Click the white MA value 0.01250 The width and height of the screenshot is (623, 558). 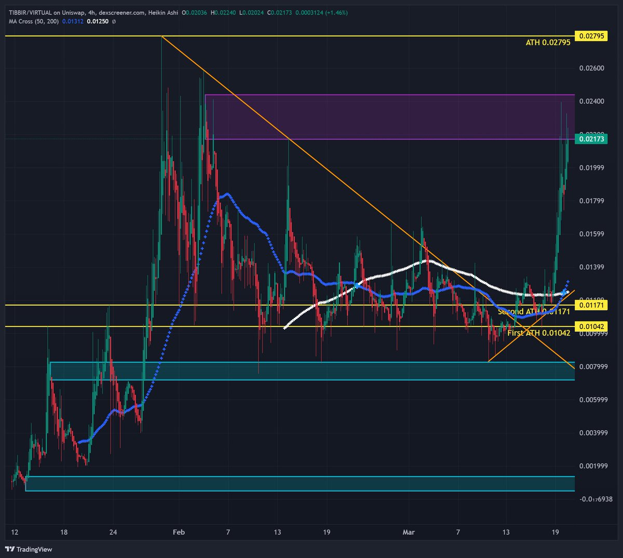point(97,21)
